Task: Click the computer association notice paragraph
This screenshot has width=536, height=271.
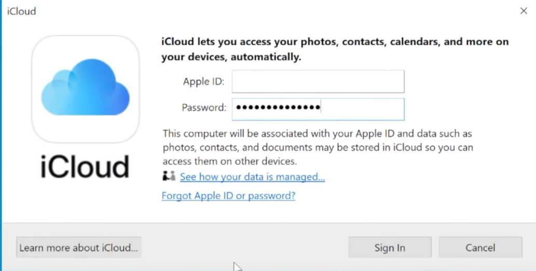Action: tap(318, 147)
